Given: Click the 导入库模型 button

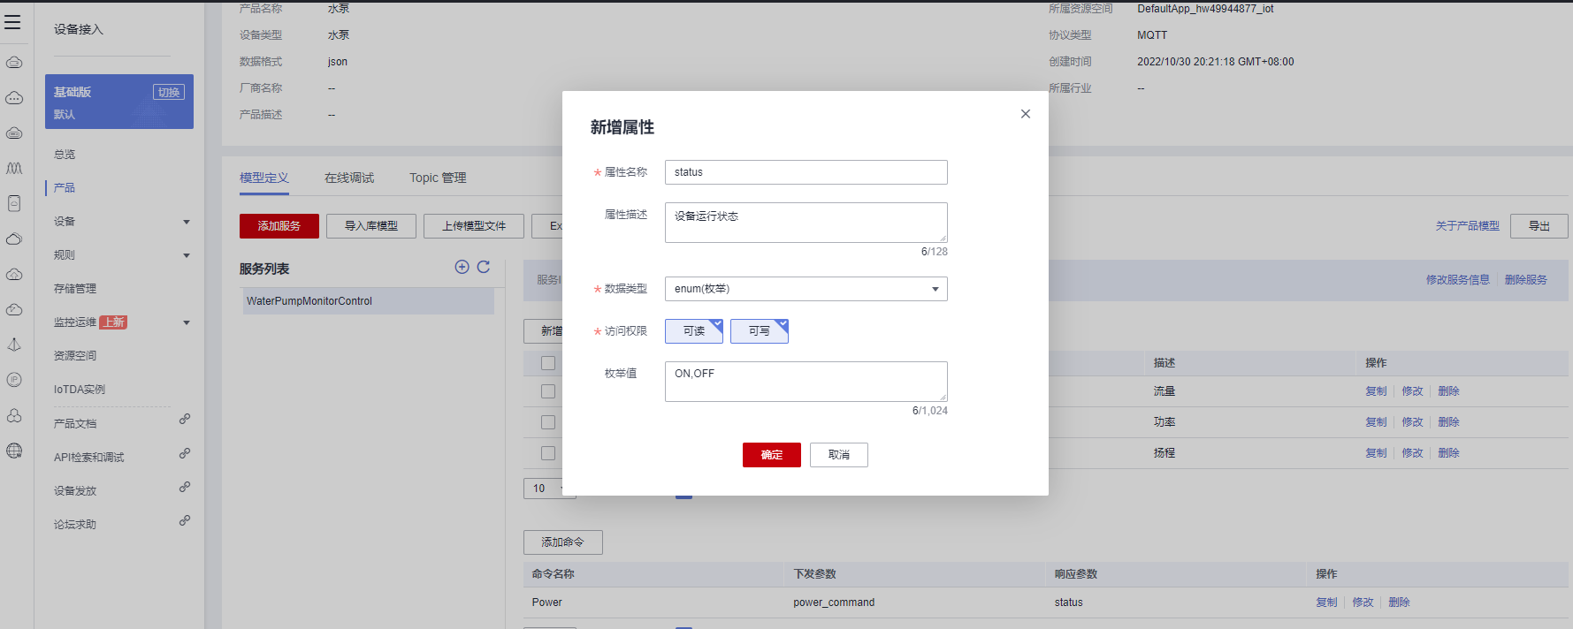Looking at the screenshot, I should point(371,226).
